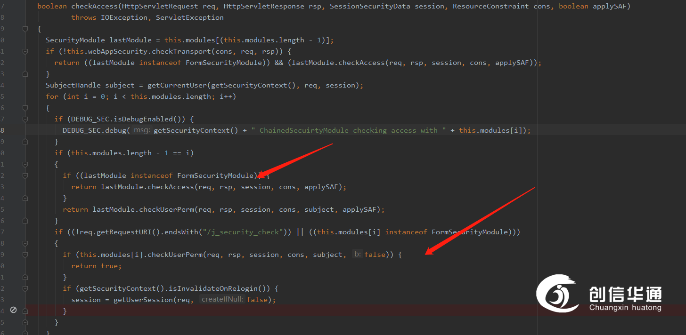686x335 pixels.
Task: Fold the DEBUG_SEC.isDebugEnabled if-block
Action: click(x=25, y=119)
